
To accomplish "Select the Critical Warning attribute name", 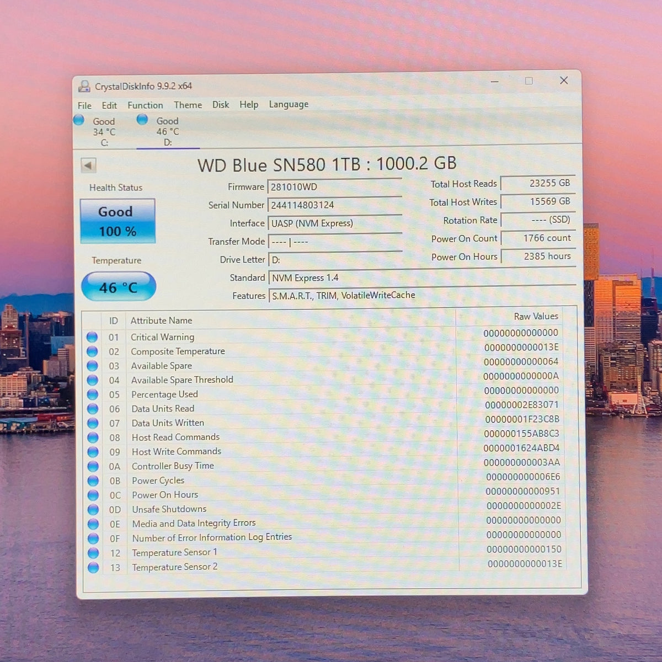I will (x=162, y=337).
